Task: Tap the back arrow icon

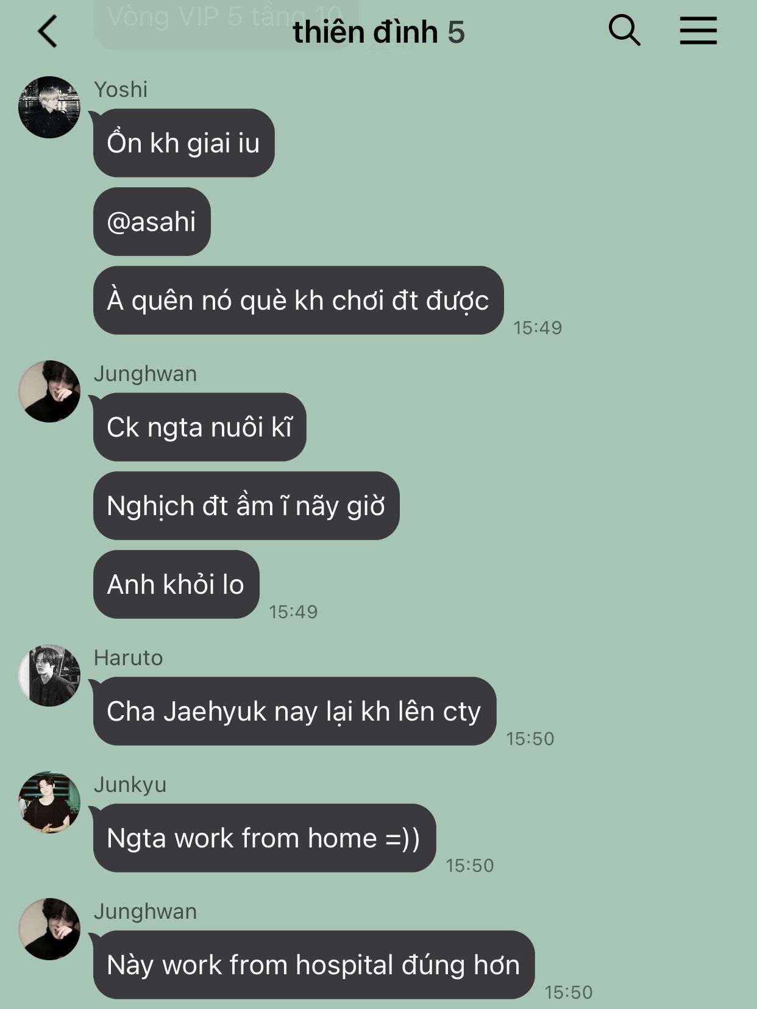Action: point(48,31)
